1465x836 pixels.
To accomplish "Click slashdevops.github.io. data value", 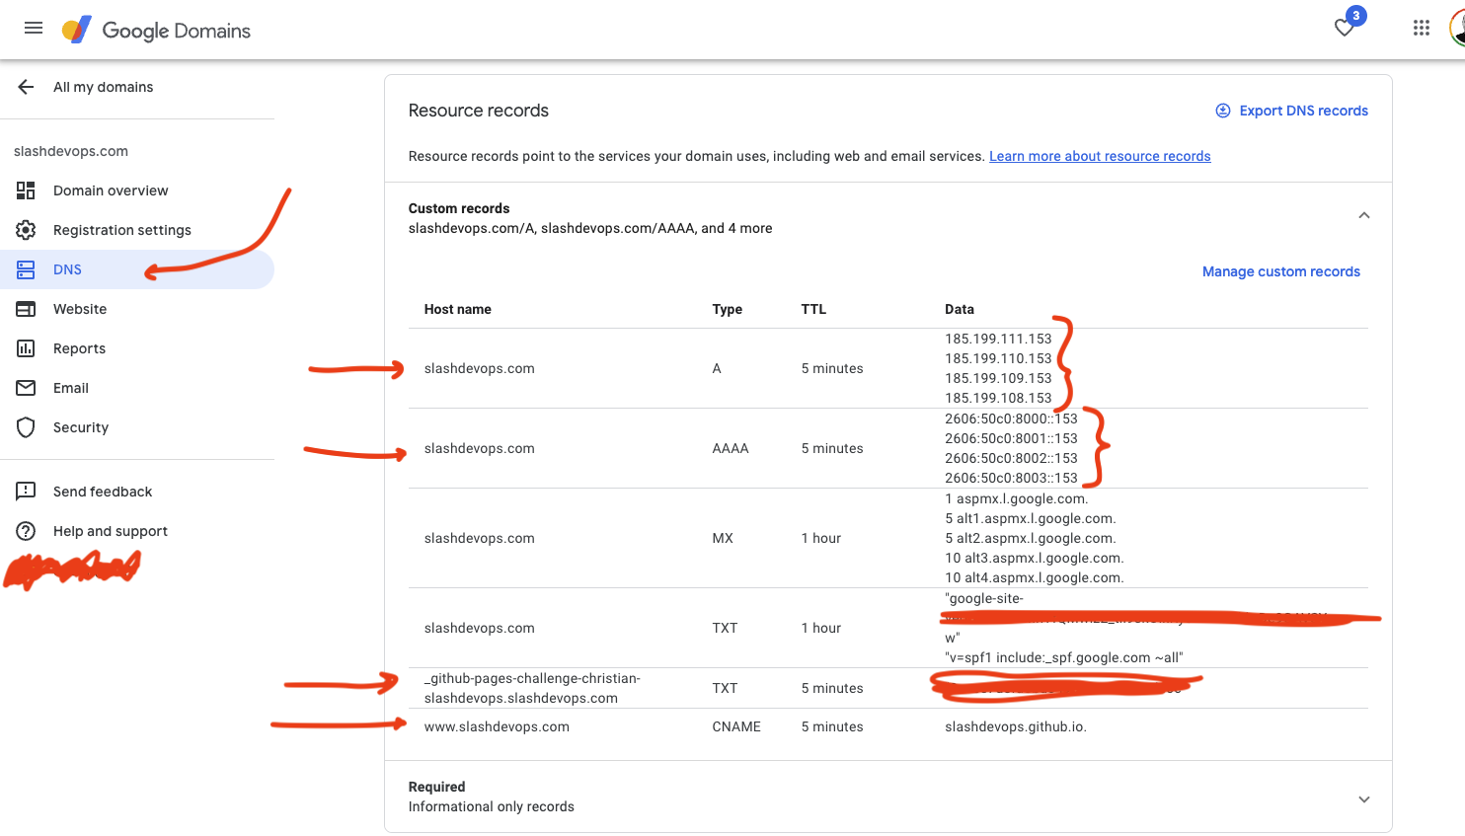I will [1015, 726].
